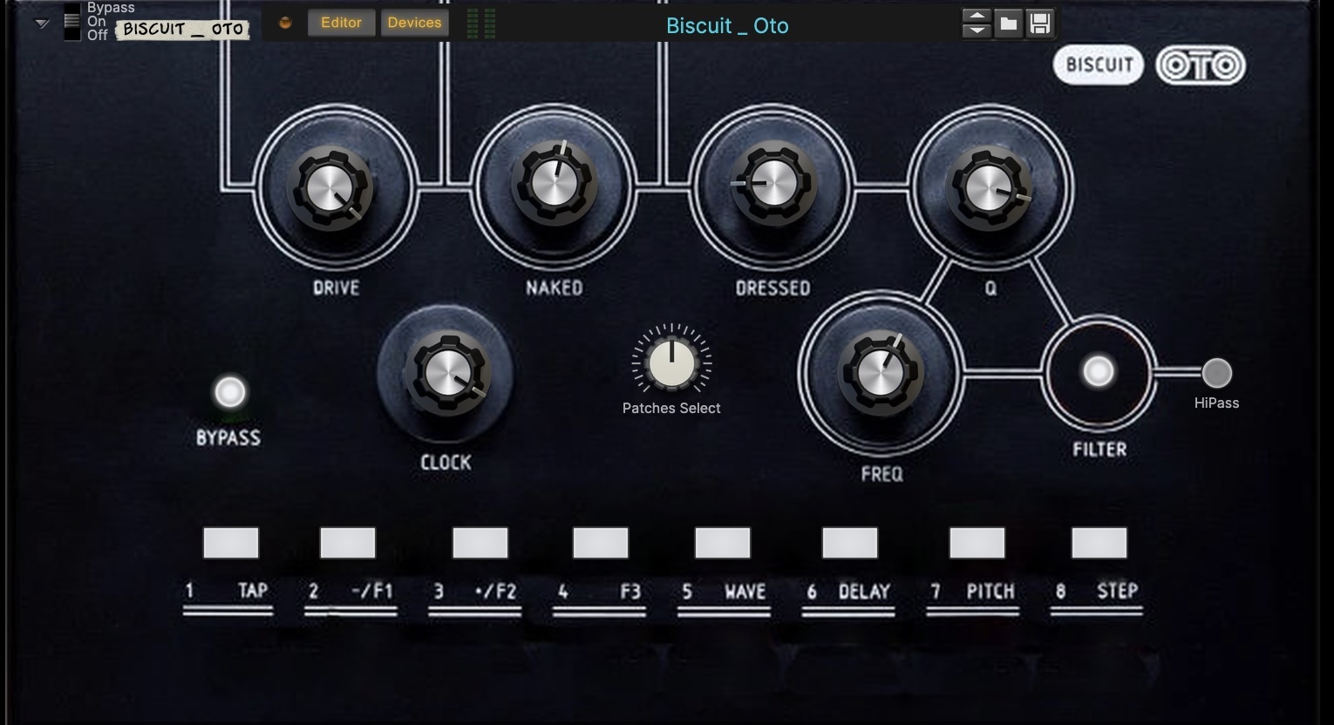1334x725 pixels.
Task: Click the NAKED knob
Action: [x=554, y=183]
